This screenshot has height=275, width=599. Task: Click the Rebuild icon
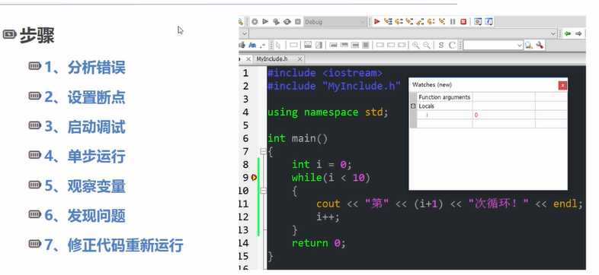coord(287,22)
